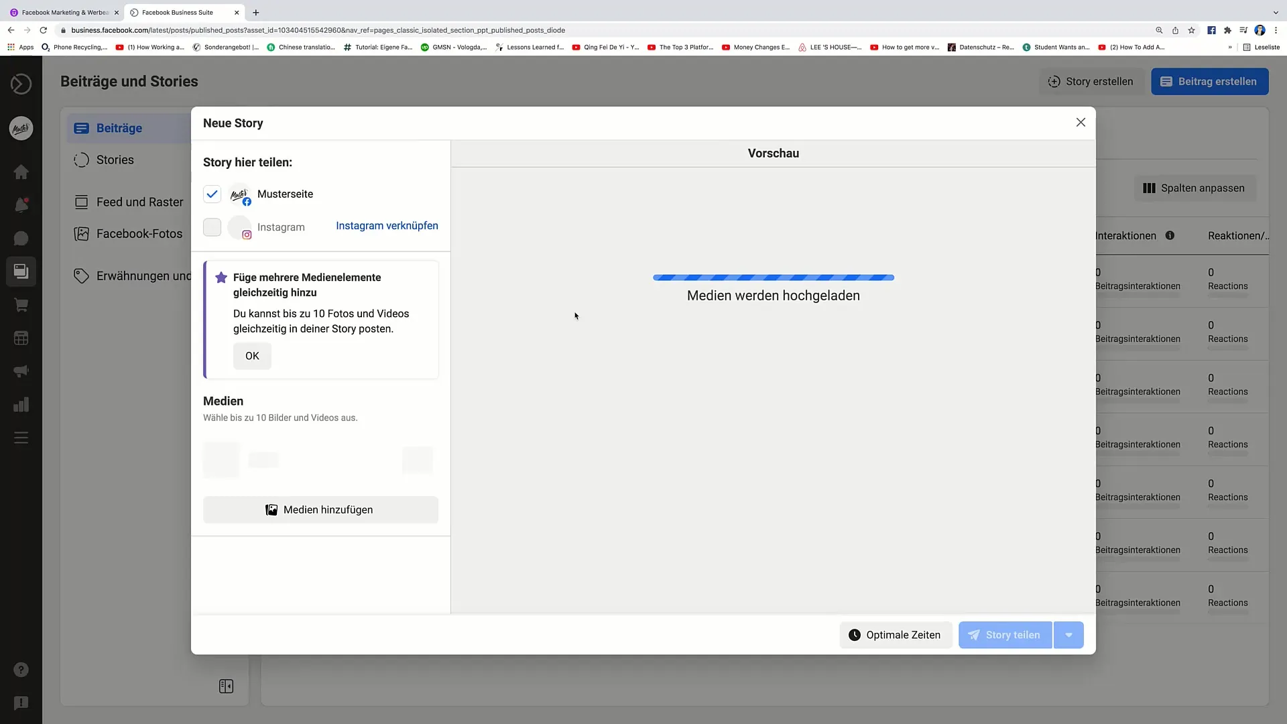Open Tutorial: Eigene Fa... bookmark
The height and width of the screenshot is (724, 1287).
pos(377,47)
